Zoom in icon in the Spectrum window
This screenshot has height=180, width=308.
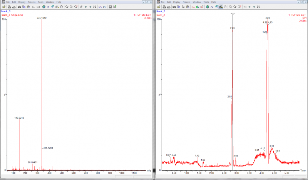[x=67, y=7]
